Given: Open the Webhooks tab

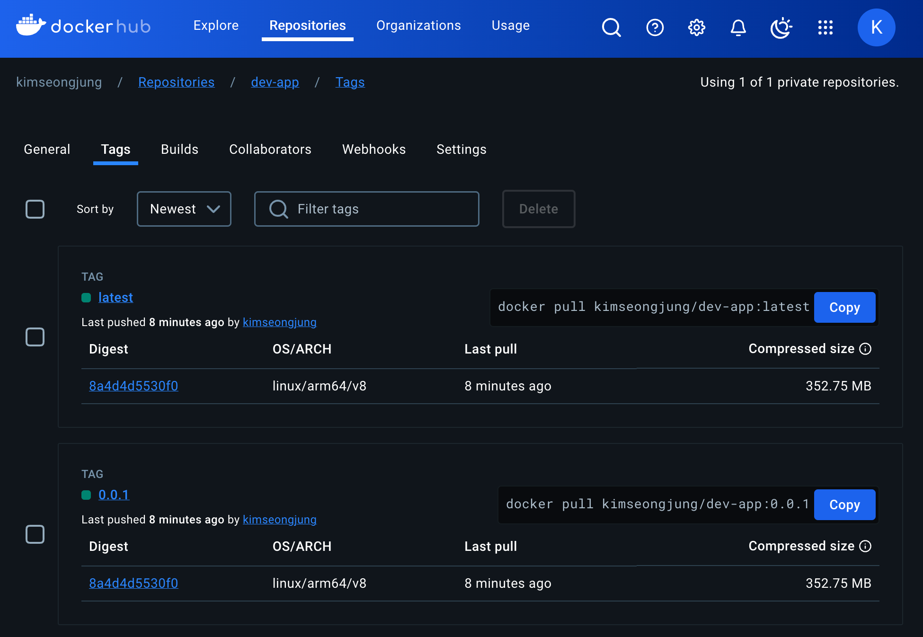Looking at the screenshot, I should coord(374,150).
